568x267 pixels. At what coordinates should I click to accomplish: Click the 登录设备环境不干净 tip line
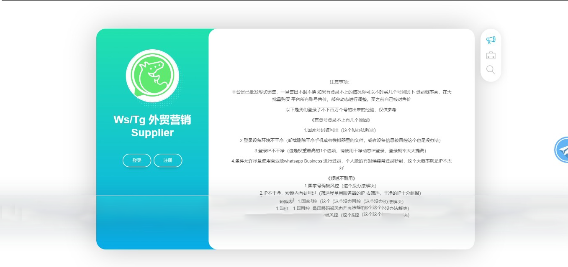tap(342, 140)
